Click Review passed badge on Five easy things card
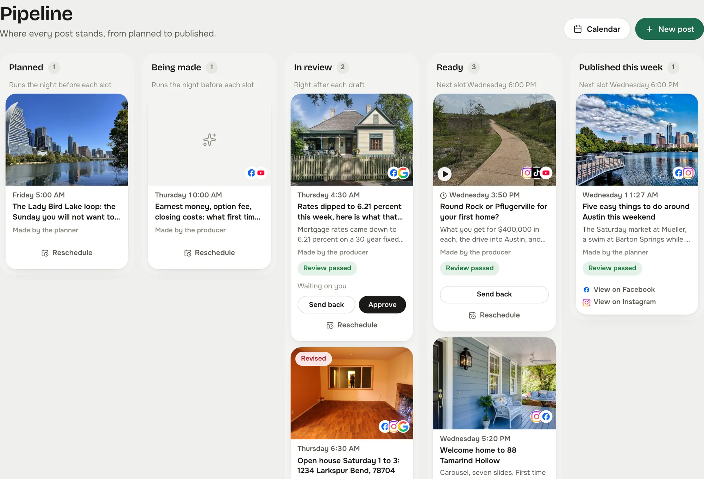This screenshot has width=704, height=479. pos(612,268)
